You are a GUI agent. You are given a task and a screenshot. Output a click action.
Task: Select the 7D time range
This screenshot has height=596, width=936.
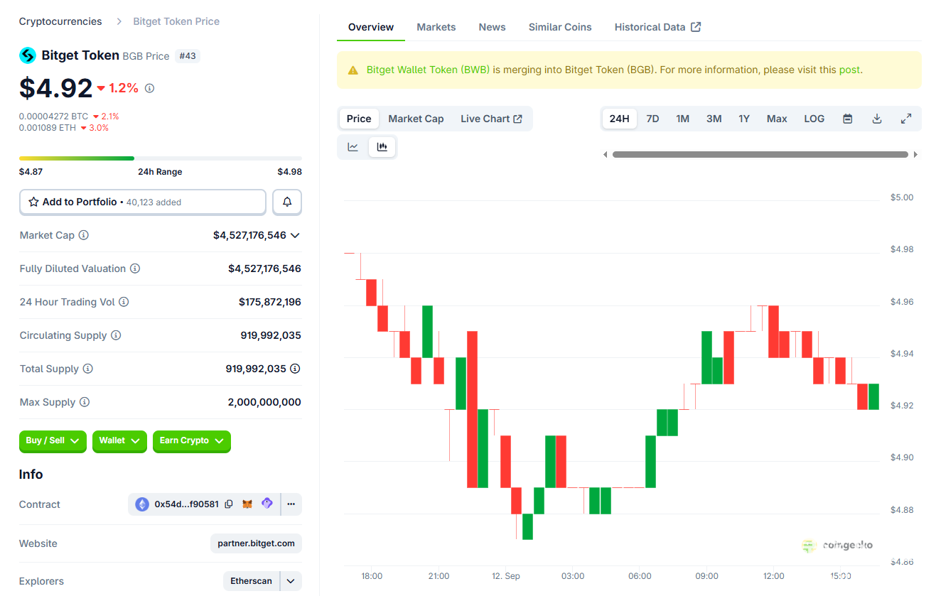pos(652,119)
